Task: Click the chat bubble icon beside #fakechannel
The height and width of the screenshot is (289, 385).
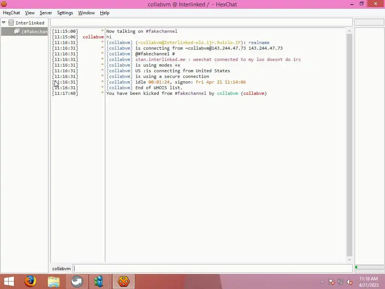Action: pyautogui.click(x=17, y=31)
